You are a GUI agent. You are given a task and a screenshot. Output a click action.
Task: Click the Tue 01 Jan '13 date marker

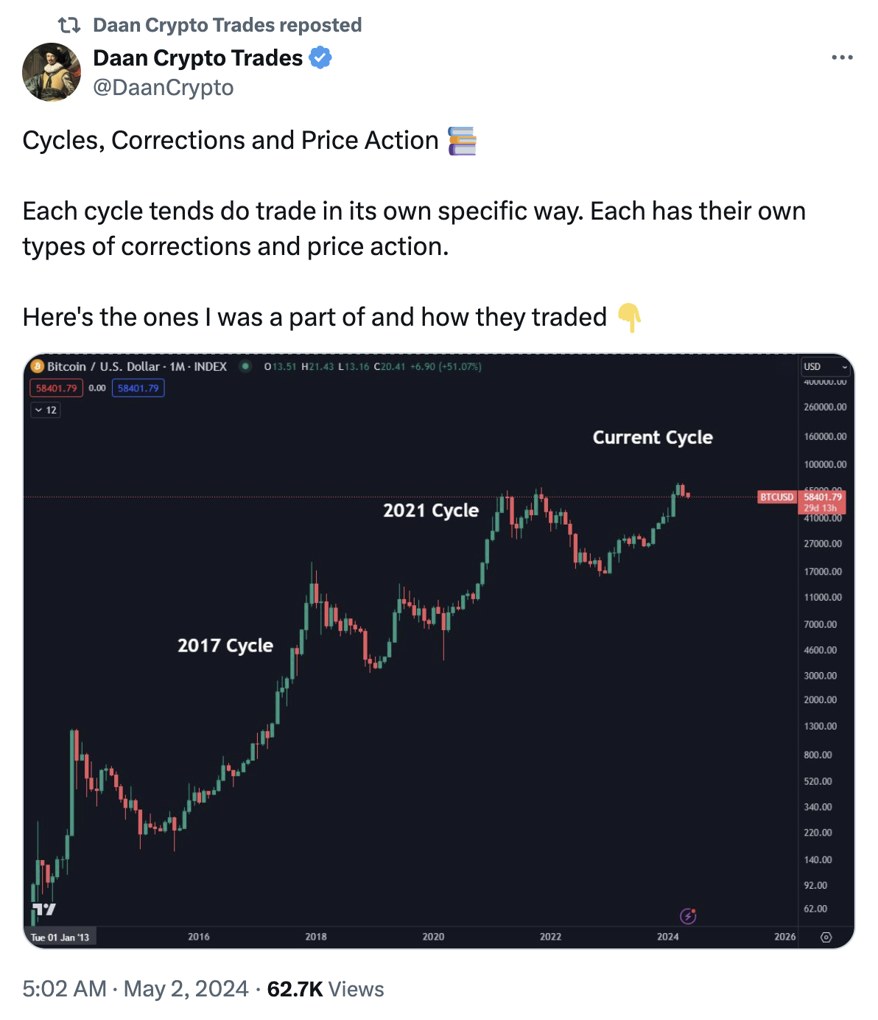pos(60,937)
